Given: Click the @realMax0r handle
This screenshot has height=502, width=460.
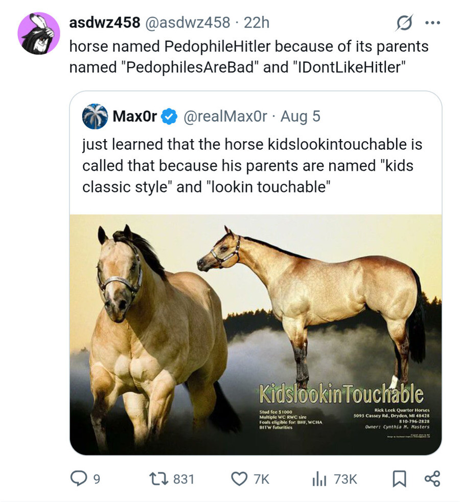Looking at the screenshot, I should click(225, 116).
